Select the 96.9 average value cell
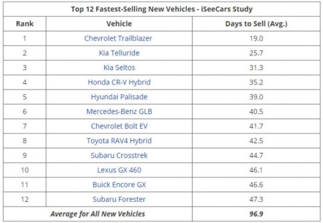 [x=256, y=214]
